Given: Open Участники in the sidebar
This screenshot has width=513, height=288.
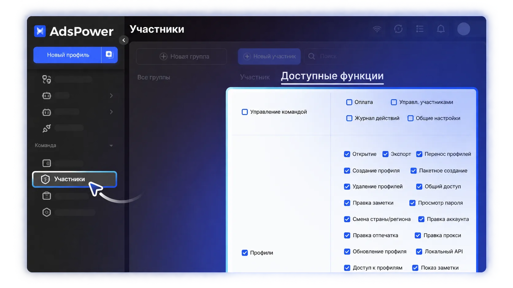Looking at the screenshot, I should click(75, 179).
